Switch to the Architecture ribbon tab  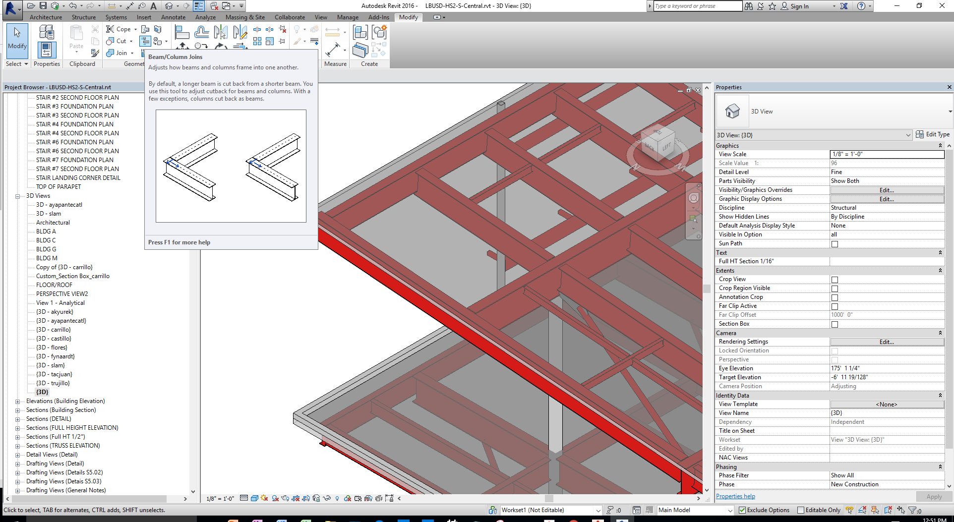tap(46, 16)
